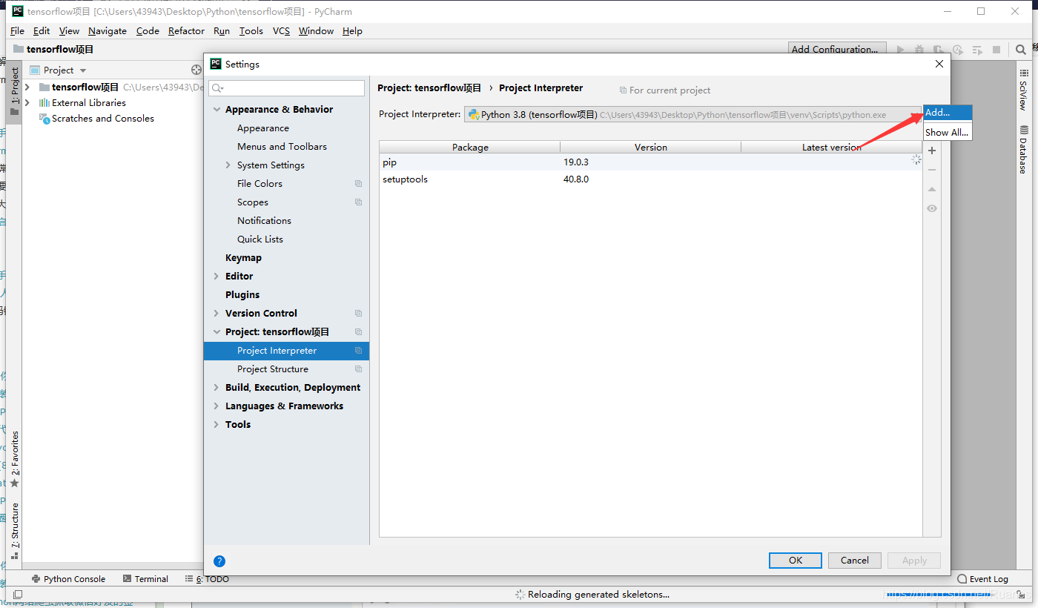Expand the Editor settings section
This screenshot has width=1038, height=608.
click(217, 277)
